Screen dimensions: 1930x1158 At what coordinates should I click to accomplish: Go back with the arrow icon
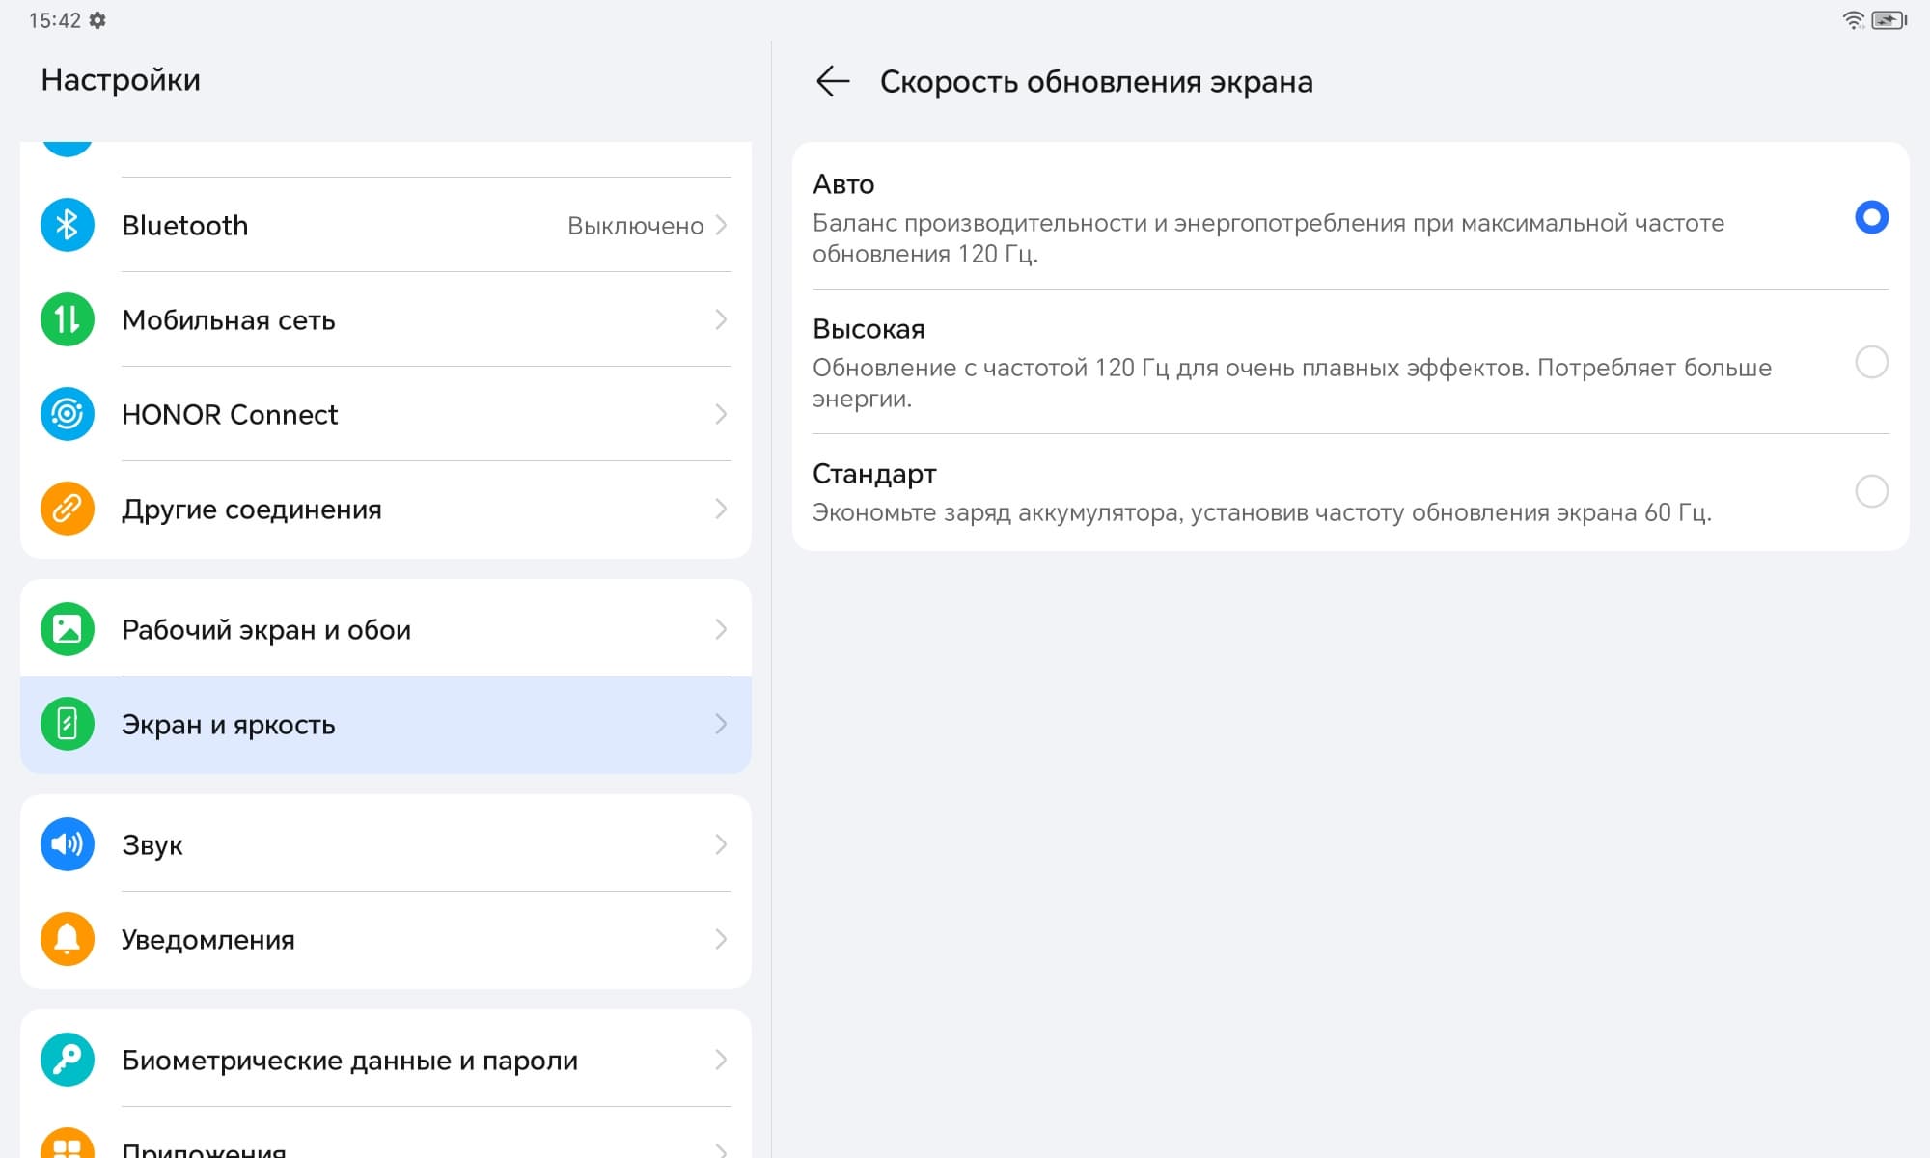tap(832, 82)
